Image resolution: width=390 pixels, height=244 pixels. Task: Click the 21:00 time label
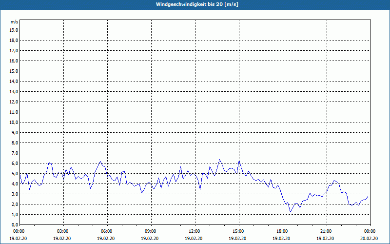327,231
